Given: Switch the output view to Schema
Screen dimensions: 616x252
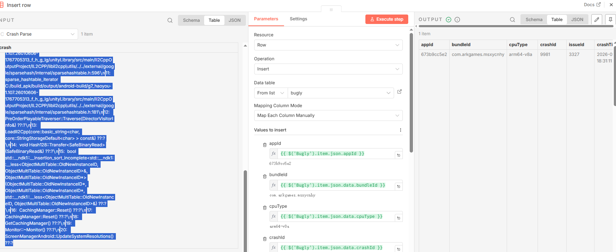Looking at the screenshot, I should pyautogui.click(x=534, y=20).
